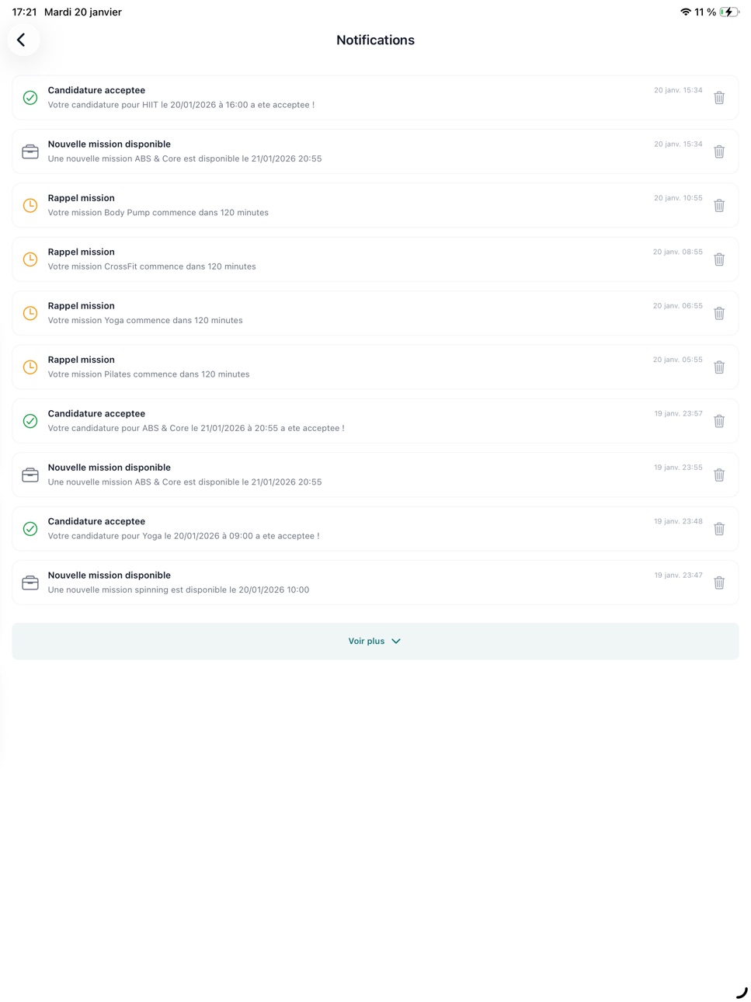Select the '20 janv. 08:55' timestamp
Image resolution: width=751 pixels, height=1002 pixels.
[678, 252]
